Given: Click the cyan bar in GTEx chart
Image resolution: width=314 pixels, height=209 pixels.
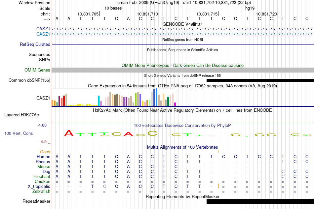Looking at the screenshot, I should (x=98, y=101).
